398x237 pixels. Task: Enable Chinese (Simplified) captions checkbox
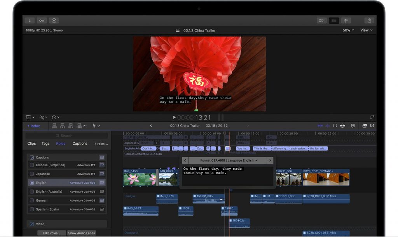[x=32, y=165]
